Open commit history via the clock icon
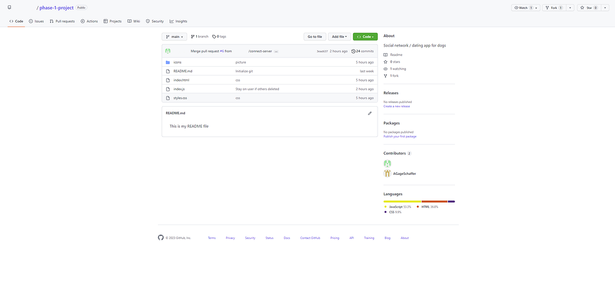 353,51
